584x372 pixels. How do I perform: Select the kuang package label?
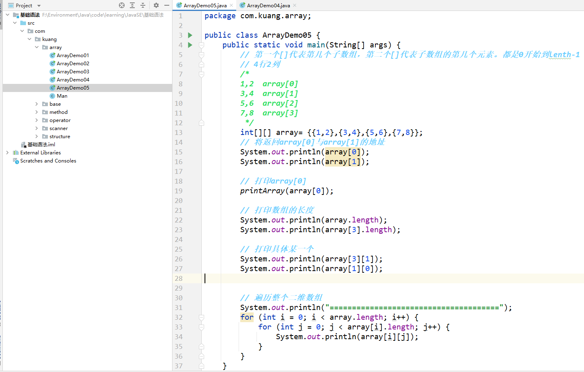click(x=49, y=39)
